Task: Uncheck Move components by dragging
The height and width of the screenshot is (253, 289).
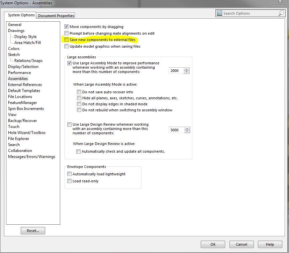Action: [66, 27]
